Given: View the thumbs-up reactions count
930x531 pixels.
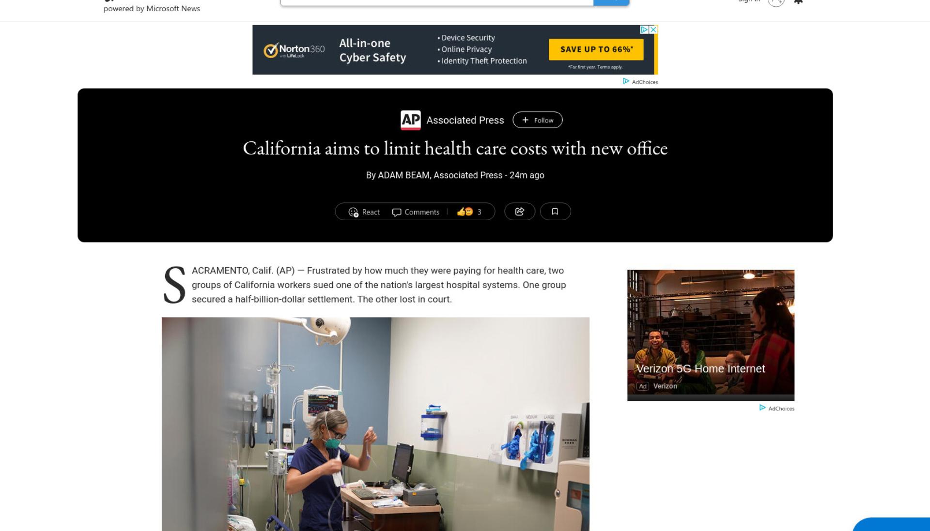Looking at the screenshot, I should click(x=469, y=212).
